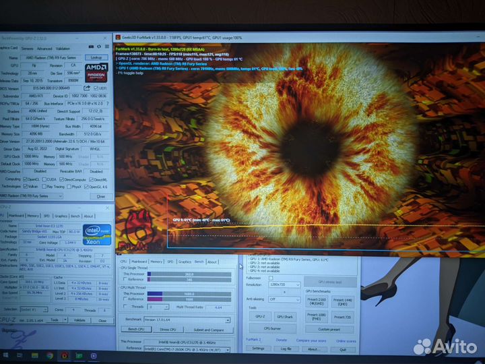Expand the Anti-aliasing dropdown
Image resolution: width=485 pixels, height=364 pixels.
pyautogui.click(x=284, y=299)
